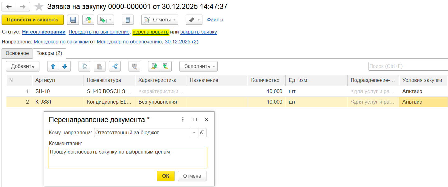Open barcode search for goods
448x187 pixels.
click(x=134, y=66)
